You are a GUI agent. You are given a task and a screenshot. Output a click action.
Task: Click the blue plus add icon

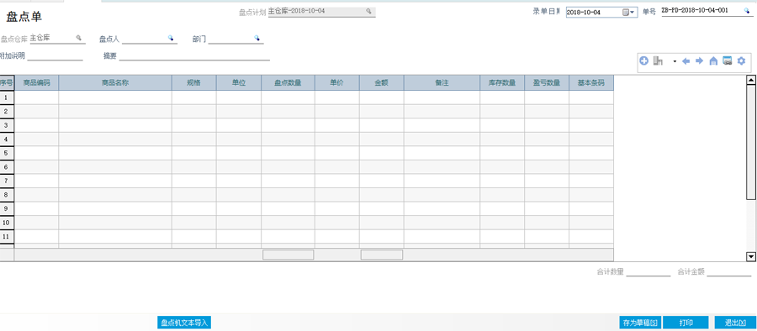point(643,60)
